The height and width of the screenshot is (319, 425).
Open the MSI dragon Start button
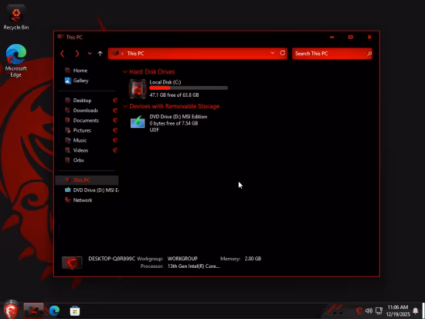11,310
